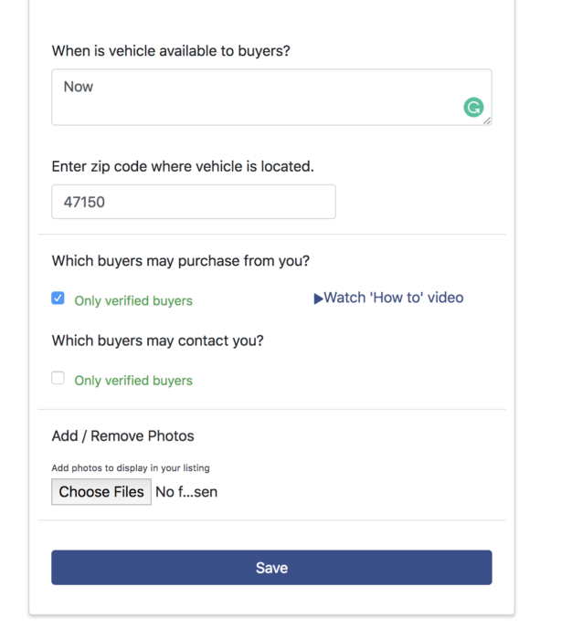Click the green Grammarly icon in the textarea
Screen dimensions: 561x639
473,108
